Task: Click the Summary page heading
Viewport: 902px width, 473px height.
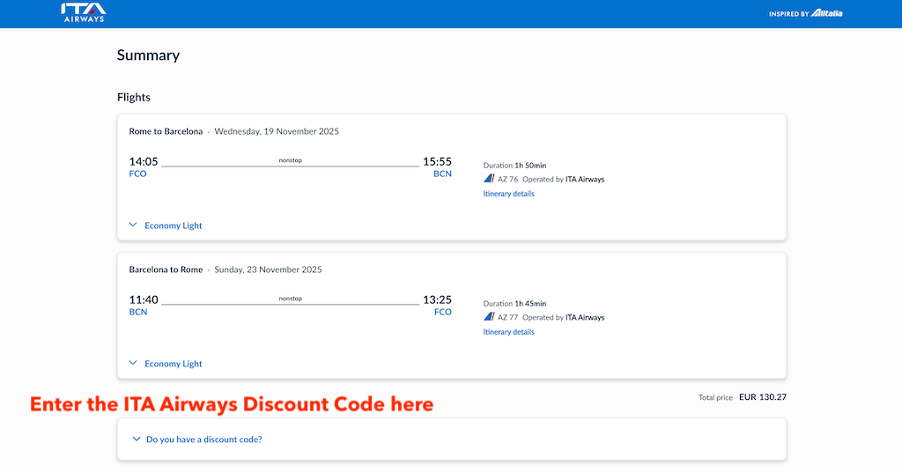Action: [x=148, y=55]
